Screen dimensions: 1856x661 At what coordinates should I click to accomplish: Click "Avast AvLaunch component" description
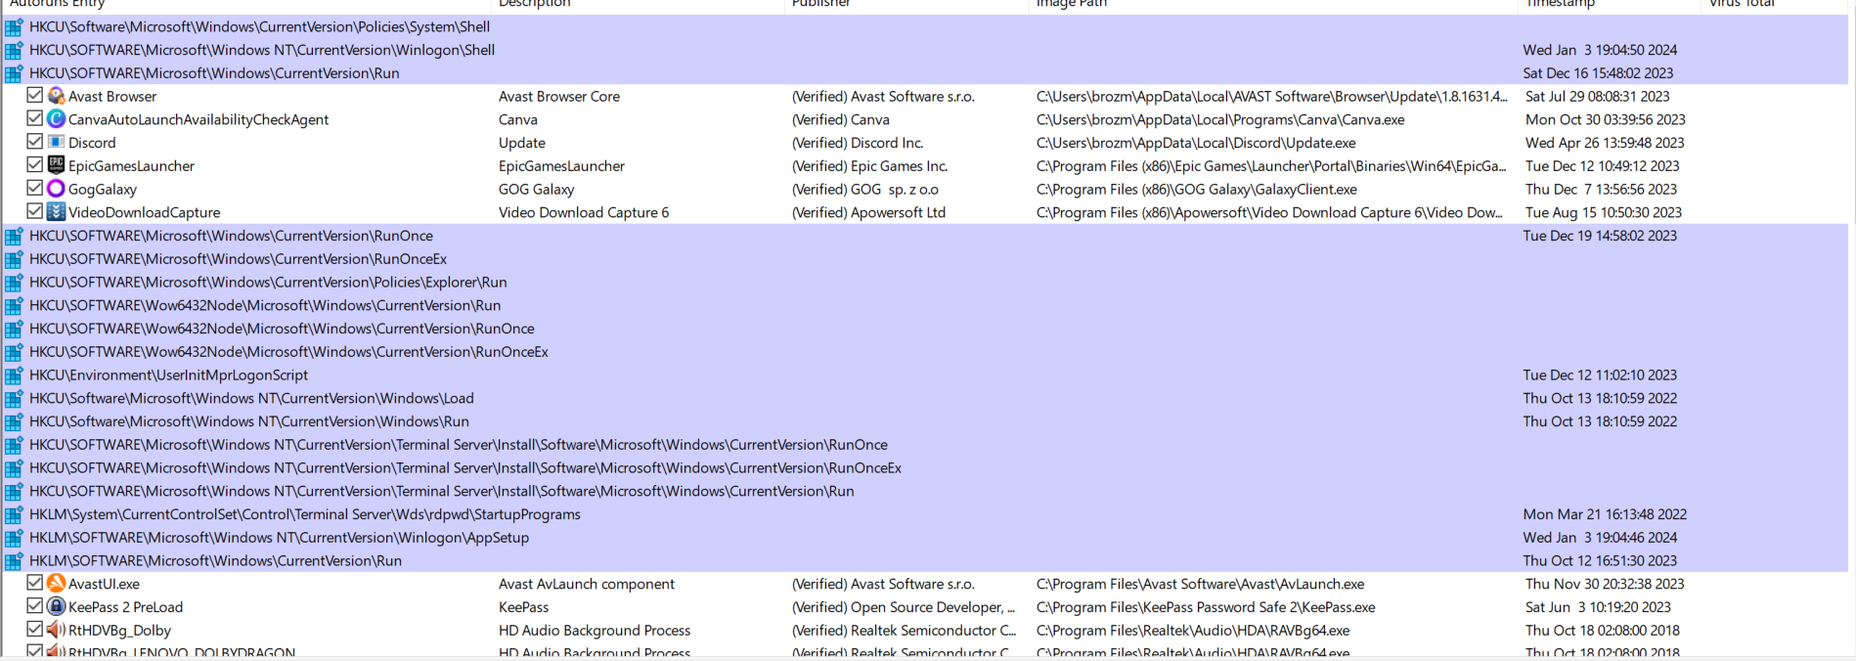click(587, 584)
